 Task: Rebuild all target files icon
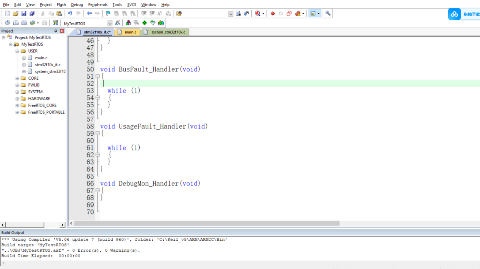pos(24,23)
